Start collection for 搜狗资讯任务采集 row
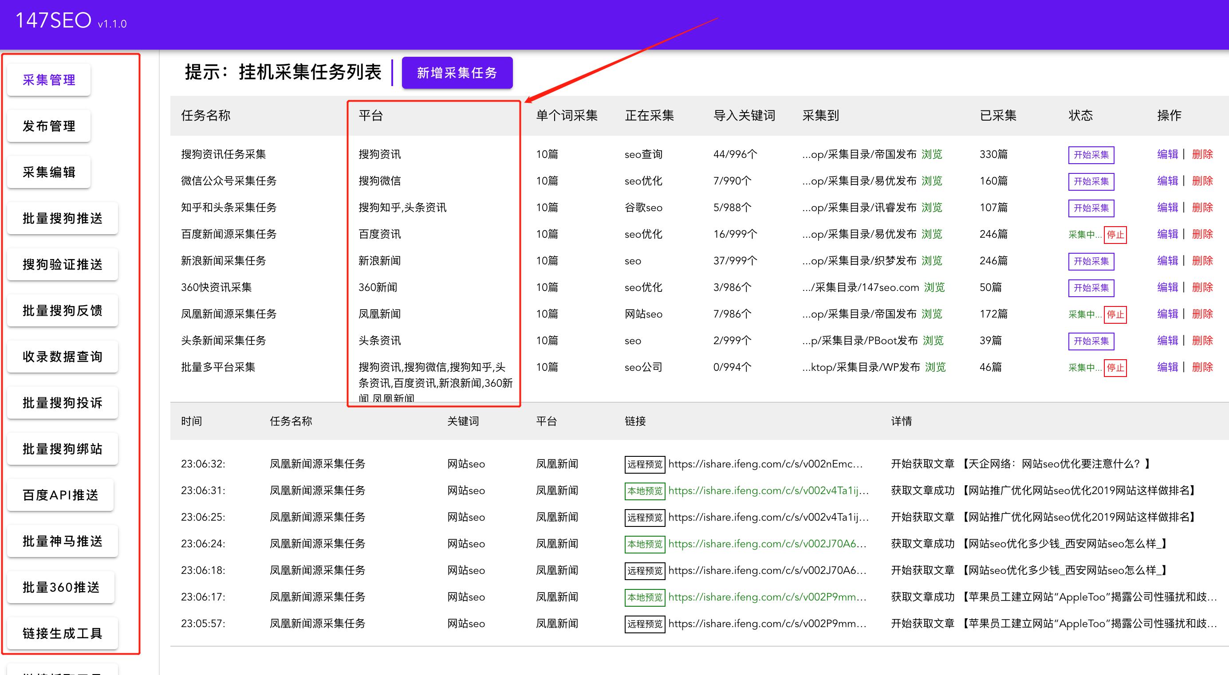The image size is (1229, 675). tap(1091, 155)
